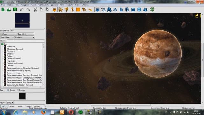Select Зараженный морпех (Campaign) row
The image size is (204, 115).
tap(19, 71)
